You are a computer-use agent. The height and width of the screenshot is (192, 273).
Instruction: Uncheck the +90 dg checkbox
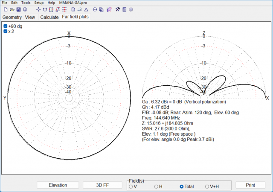point(6,26)
